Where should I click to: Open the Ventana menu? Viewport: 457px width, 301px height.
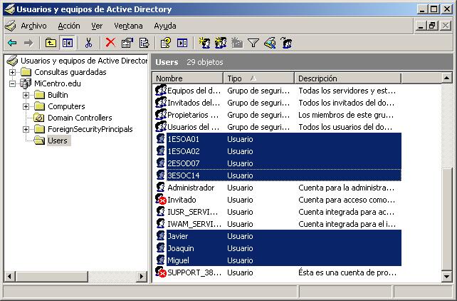click(x=128, y=26)
